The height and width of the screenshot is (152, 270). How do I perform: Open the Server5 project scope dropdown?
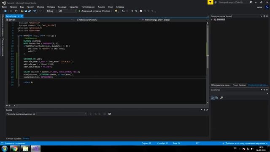pyautogui.click(x=39, y=20)
